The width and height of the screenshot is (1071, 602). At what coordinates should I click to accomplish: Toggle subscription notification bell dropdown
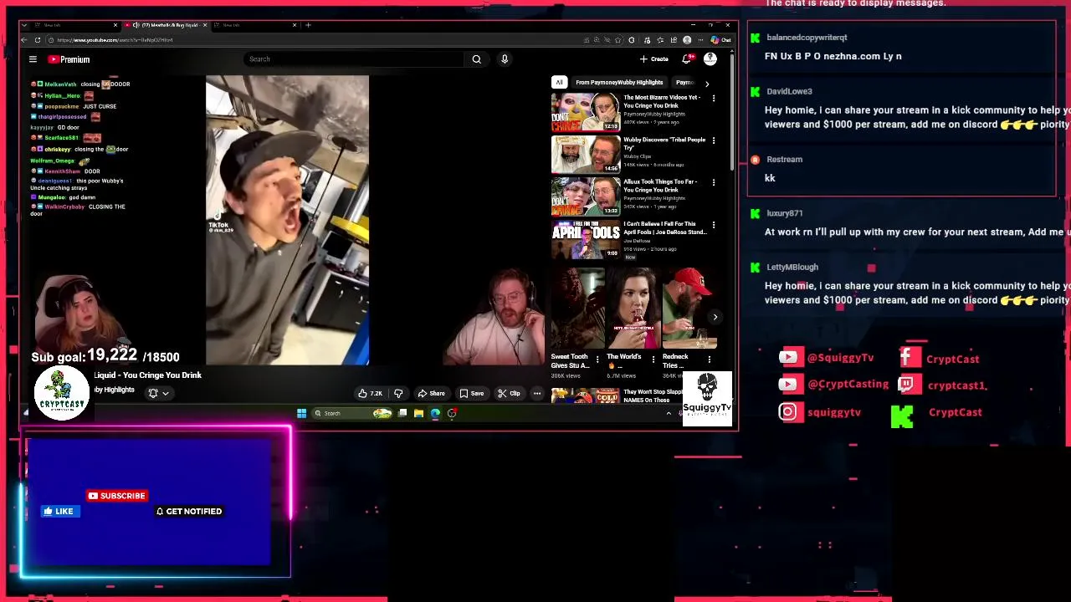(159, 393)
